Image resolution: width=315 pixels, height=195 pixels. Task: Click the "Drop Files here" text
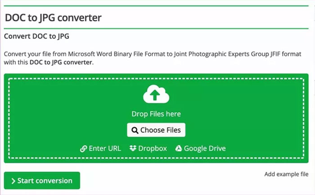tap(156, 114)
